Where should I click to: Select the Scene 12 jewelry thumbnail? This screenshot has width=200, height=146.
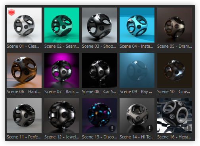pos(62,116)
